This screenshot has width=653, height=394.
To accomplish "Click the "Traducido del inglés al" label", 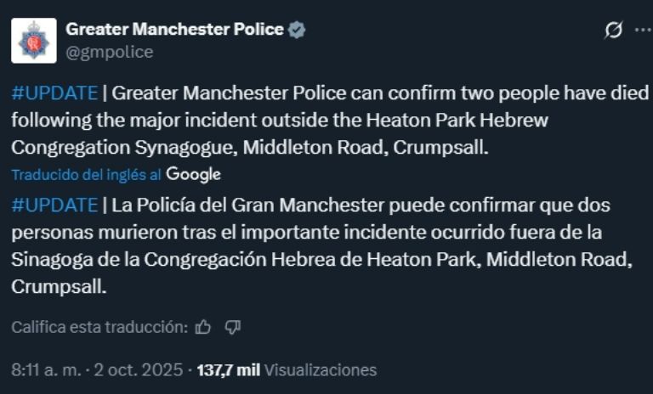I will pyautogui.click(x=87, y=174).
